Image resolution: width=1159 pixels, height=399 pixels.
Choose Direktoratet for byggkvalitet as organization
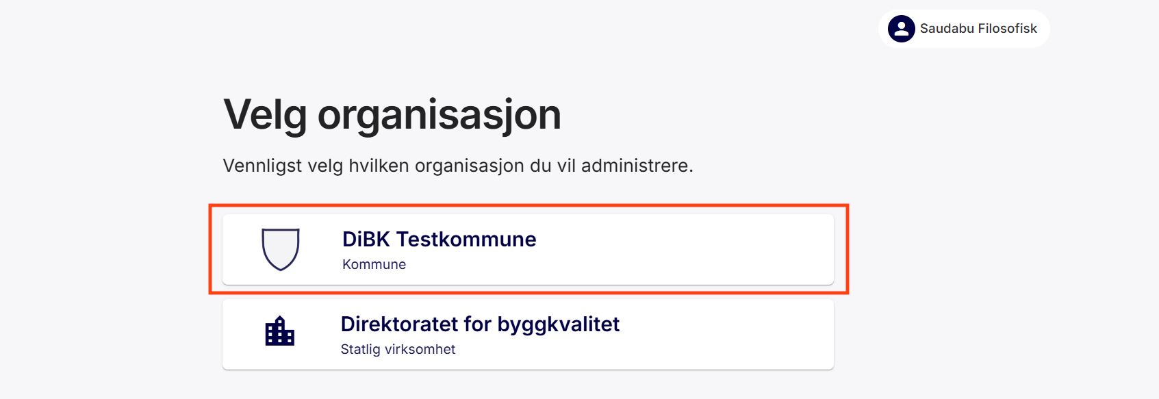tap(527, 333)
